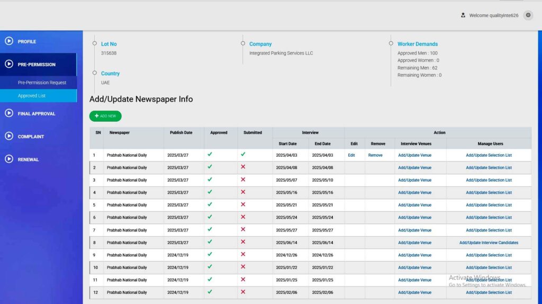Click the red Submitted cross in row 12
The height and width of the screenshot is (304, 542).
point(243,292)
